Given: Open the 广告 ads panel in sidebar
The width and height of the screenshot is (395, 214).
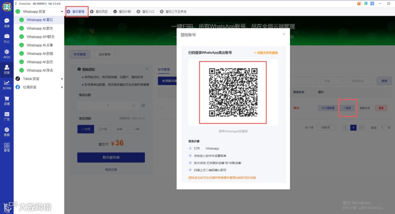Looking at the screenshot, I should point(7,117).
